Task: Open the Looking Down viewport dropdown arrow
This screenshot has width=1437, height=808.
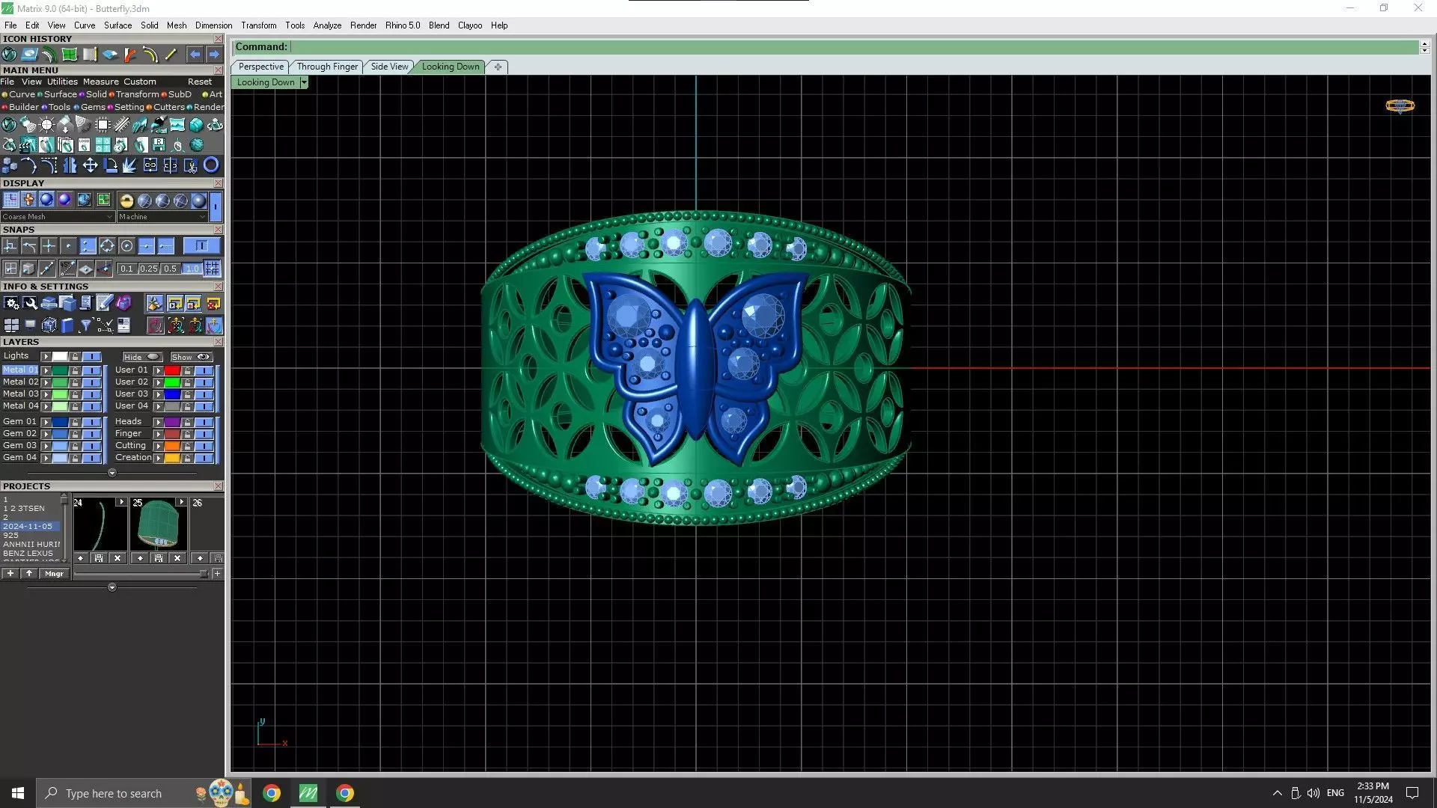Action: tap(303, 83)
